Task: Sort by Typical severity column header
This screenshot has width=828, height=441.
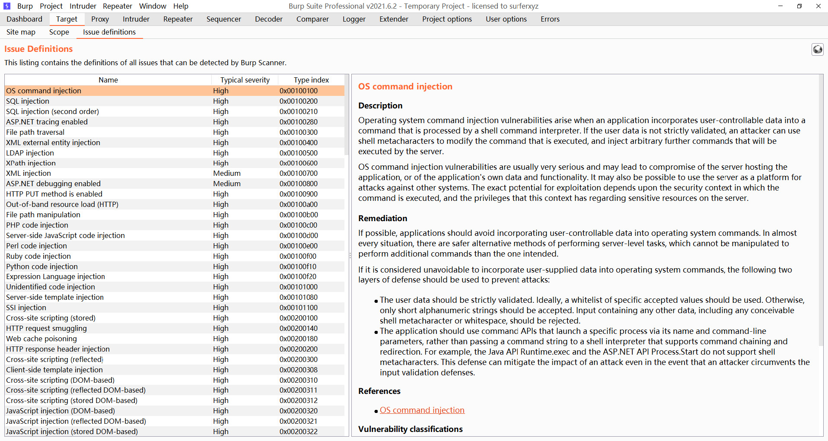Action: 245,80
